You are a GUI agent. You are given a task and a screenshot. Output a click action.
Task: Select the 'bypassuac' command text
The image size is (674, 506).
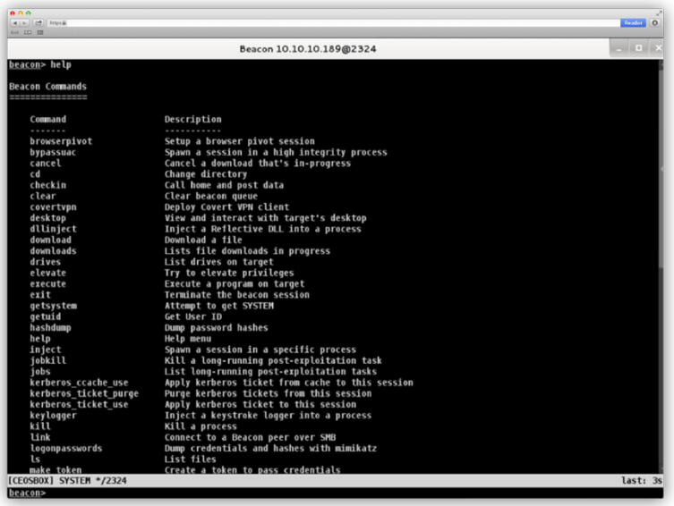tap(53, 152)
